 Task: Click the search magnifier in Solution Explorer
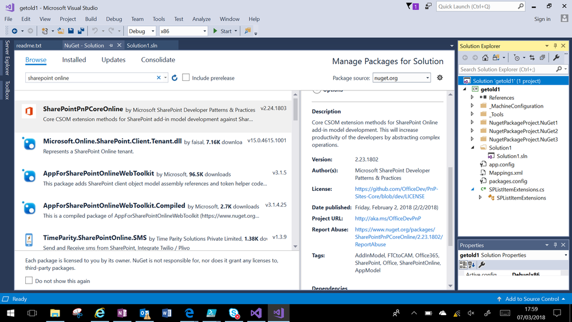pyautogui.click(x=559, y=69)
